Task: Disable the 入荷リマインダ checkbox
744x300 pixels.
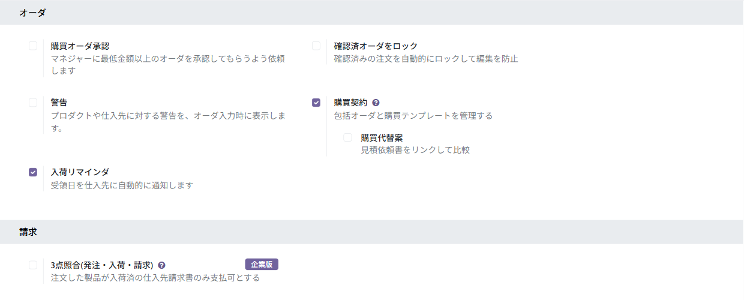Action: pos(33,172)
